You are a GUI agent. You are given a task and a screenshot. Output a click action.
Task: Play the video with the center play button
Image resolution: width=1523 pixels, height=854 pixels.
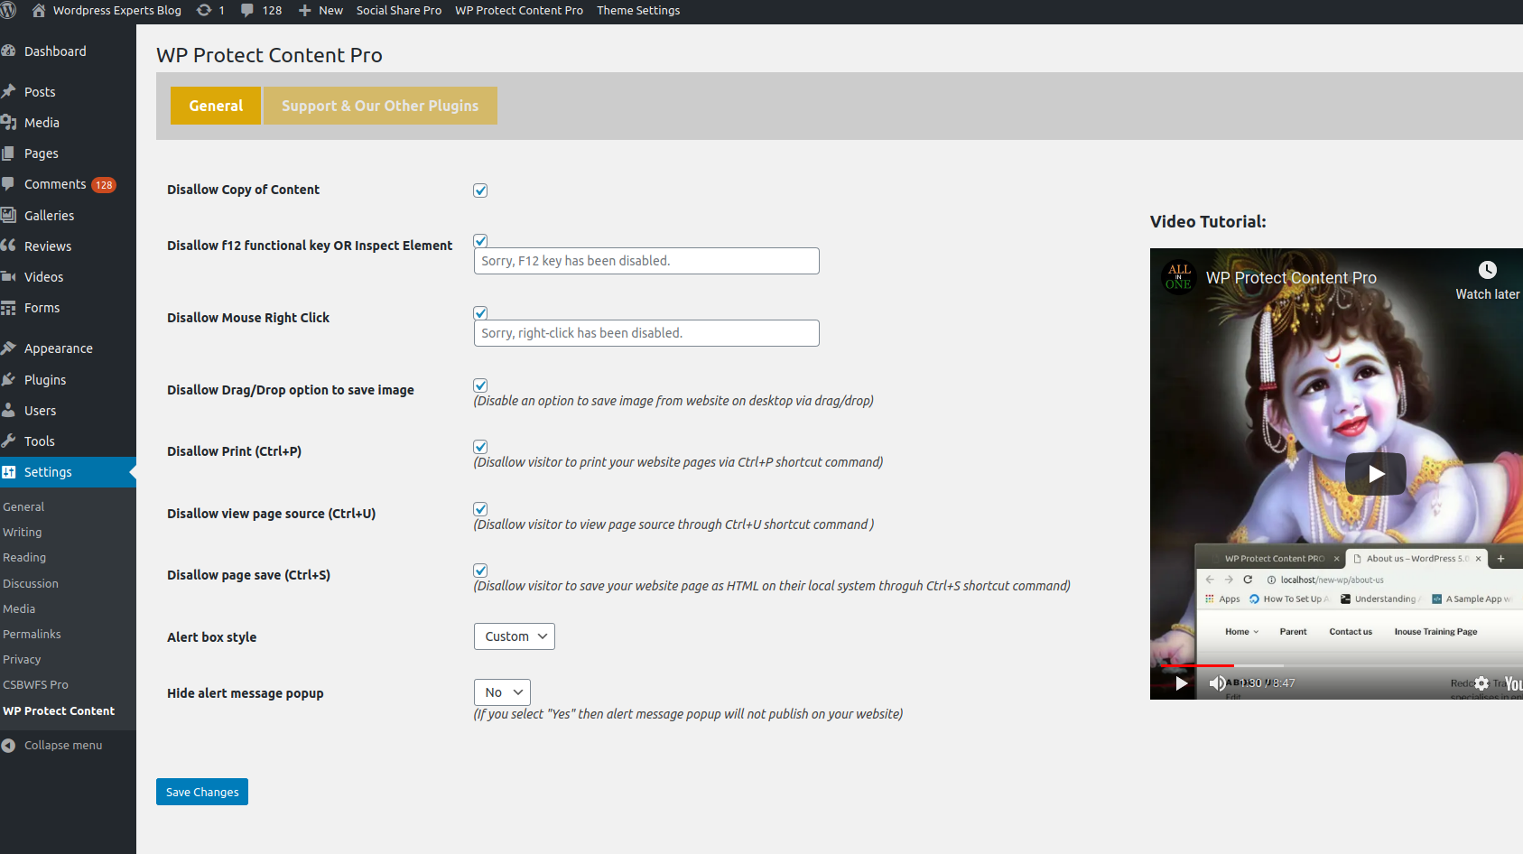pyautogui.click(x=1376, y=474)
